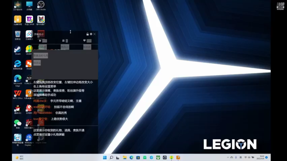Click chat message '上路优势很大'
Image resolution: width=287 pixels, height=161 pixels.
coord(59,119)
